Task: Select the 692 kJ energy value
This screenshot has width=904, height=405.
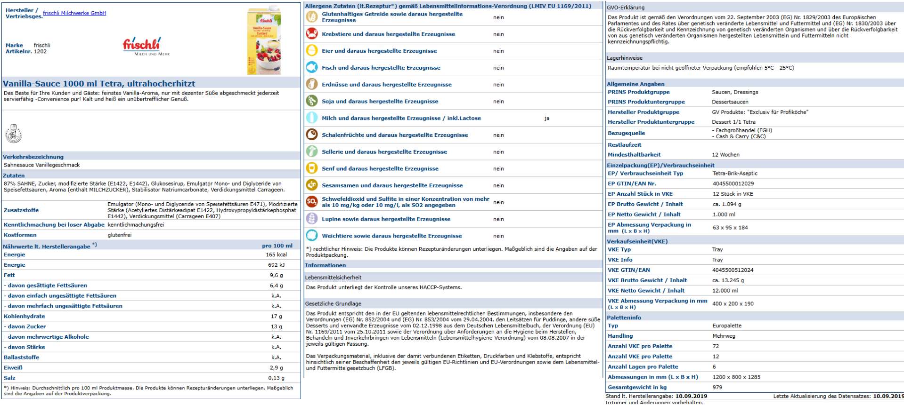Action: 276,265
